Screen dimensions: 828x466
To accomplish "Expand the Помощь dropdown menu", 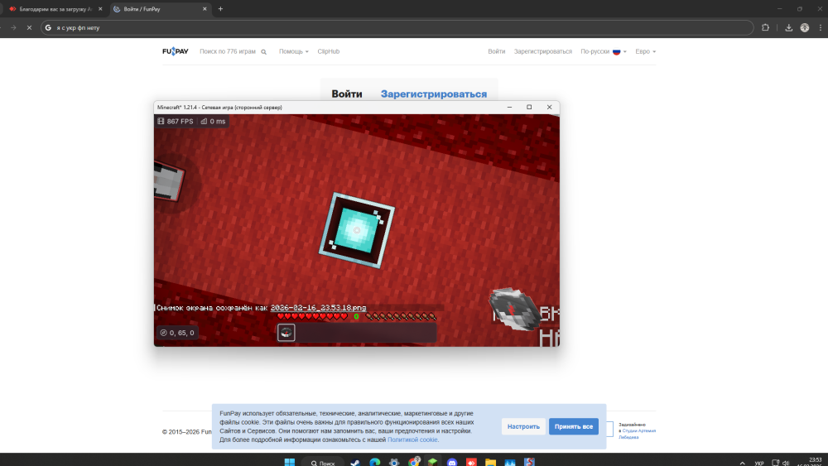I will (x=294, y=51).
